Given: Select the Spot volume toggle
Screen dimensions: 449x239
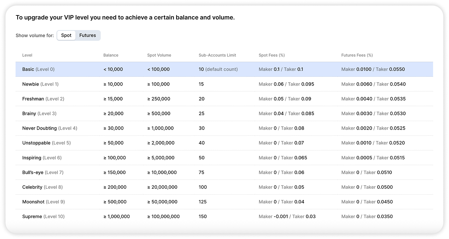Looking at the screenshot, I should click(x=66, y=35).
